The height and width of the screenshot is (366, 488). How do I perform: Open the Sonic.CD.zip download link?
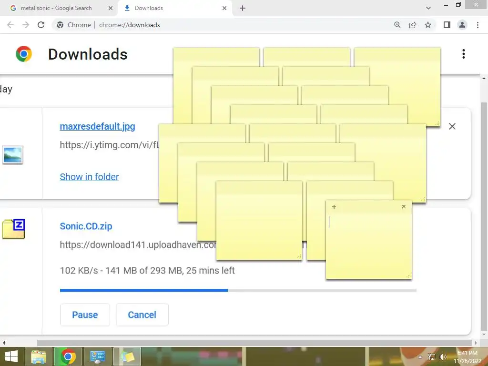click(86, 226)
